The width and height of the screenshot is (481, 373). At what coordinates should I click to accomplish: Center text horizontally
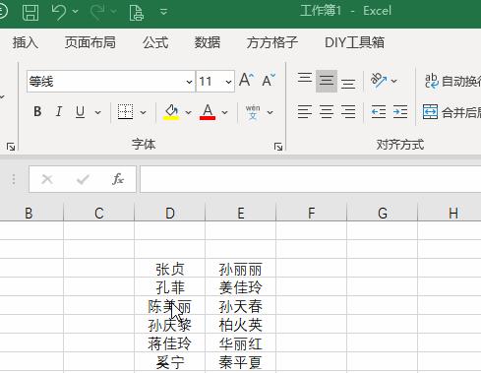click(327, 112)
